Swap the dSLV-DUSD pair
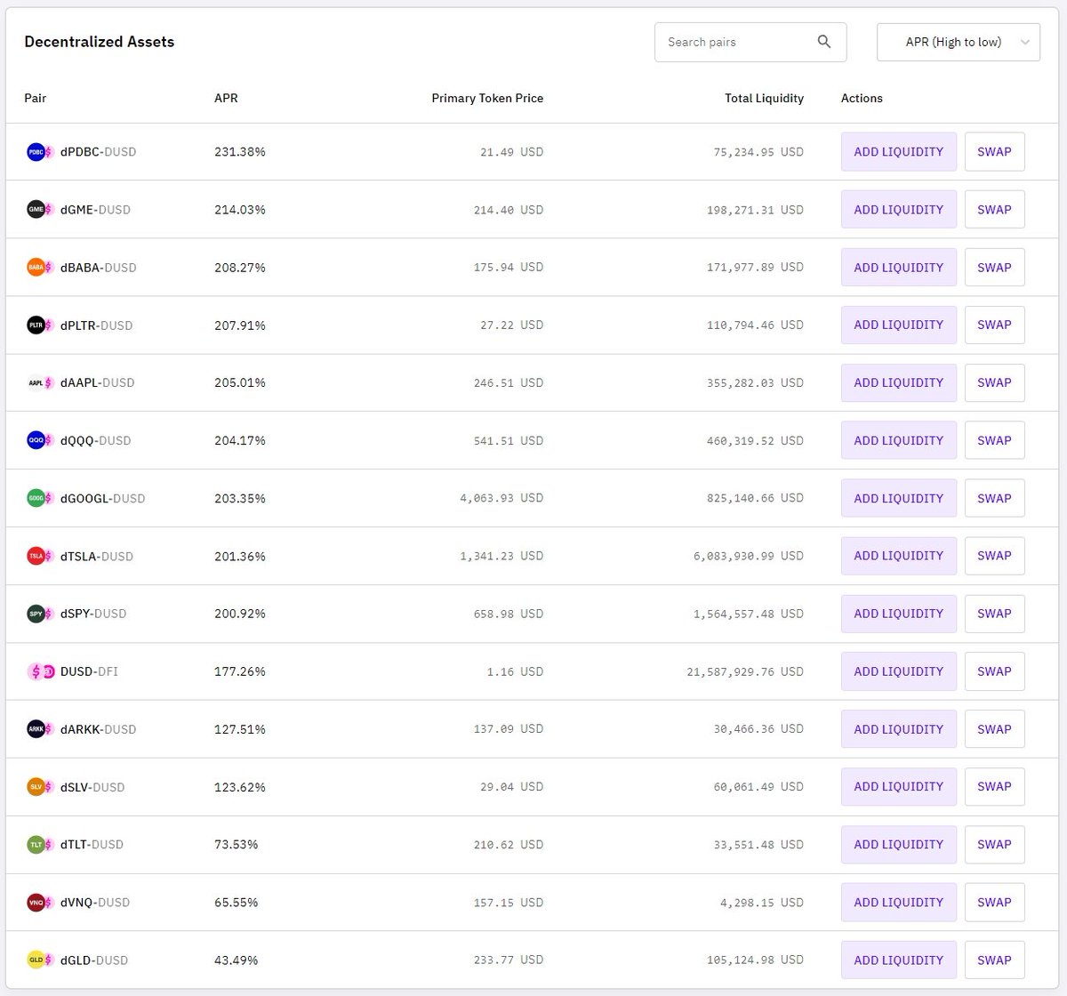 (x=994, y=787)
